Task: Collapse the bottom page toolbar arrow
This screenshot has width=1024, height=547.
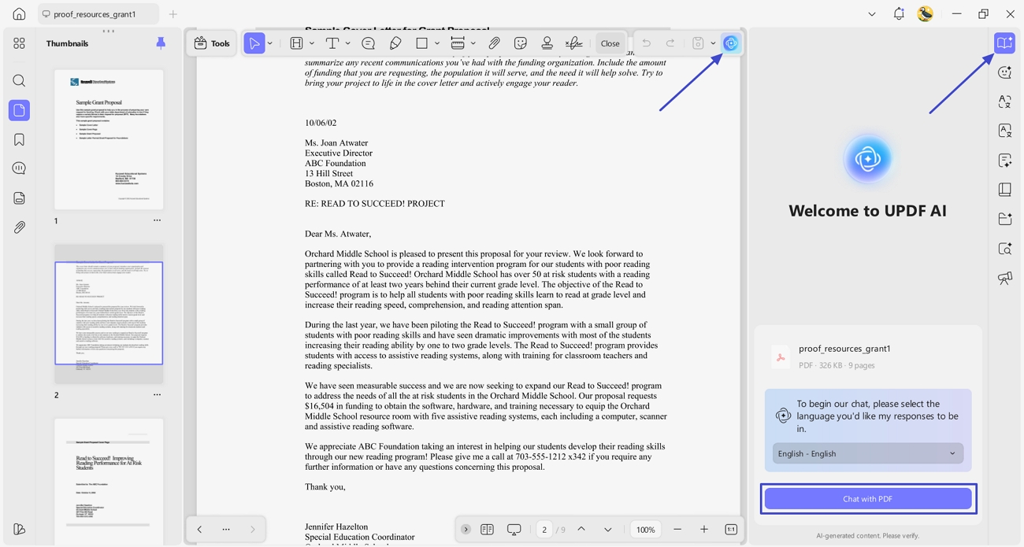Action: 466,530
